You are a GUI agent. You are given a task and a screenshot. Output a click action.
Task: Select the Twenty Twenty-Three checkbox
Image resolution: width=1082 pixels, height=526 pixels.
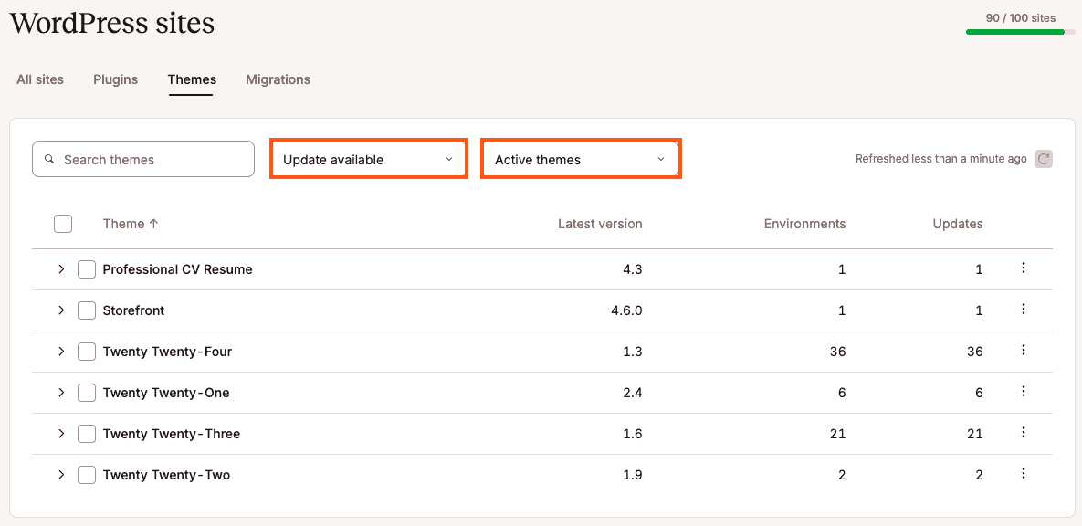86,434
